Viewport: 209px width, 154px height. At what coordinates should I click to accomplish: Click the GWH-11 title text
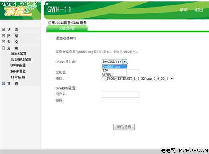pyautogui.click(x=59, y=10)
